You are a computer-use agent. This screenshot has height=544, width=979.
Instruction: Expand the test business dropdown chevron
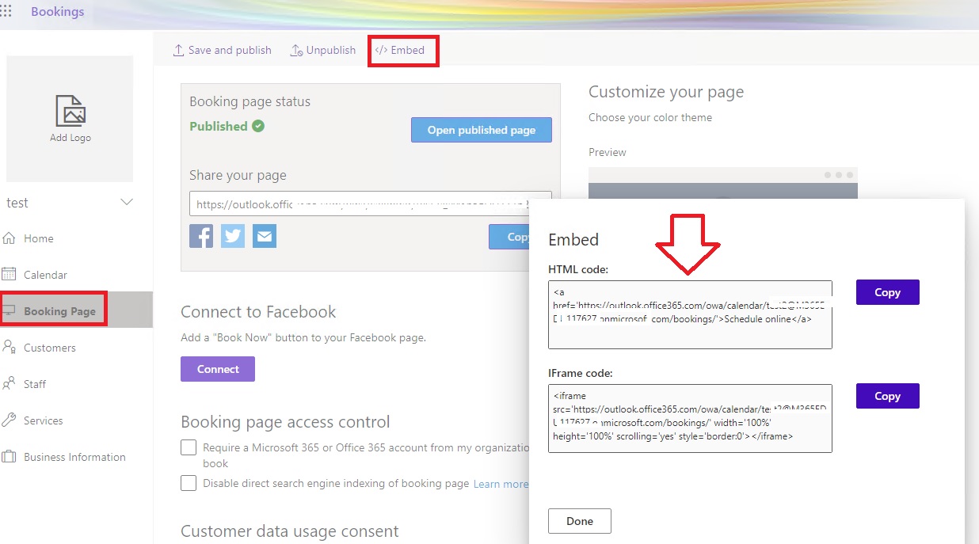click(126, 203)
